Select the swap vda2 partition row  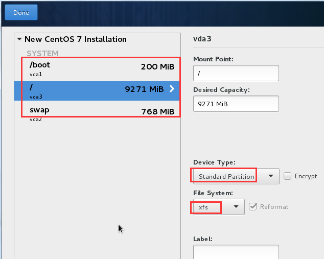[97, 112]
